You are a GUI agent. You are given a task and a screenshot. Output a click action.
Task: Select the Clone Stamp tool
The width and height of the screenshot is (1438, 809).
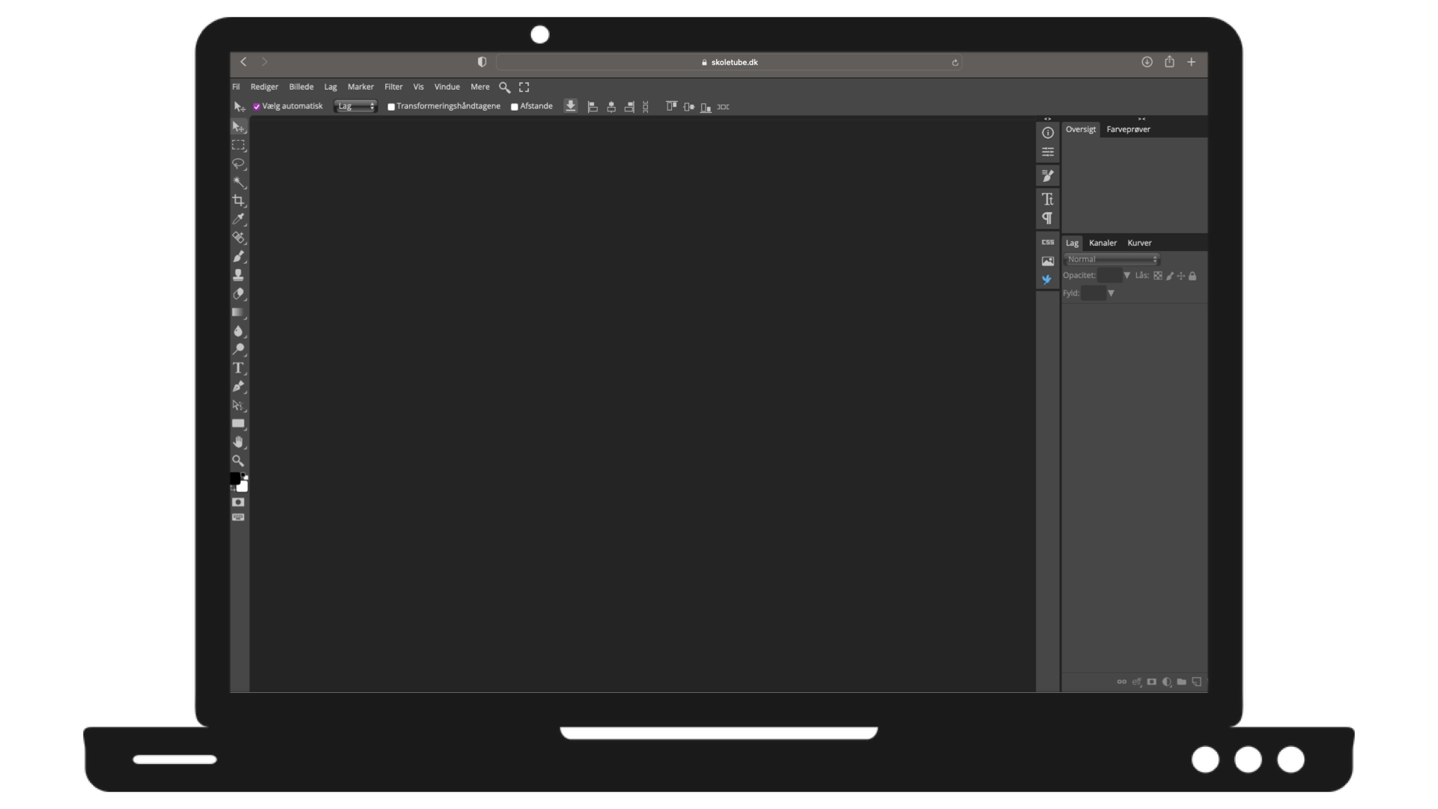(x=238, y=275)
